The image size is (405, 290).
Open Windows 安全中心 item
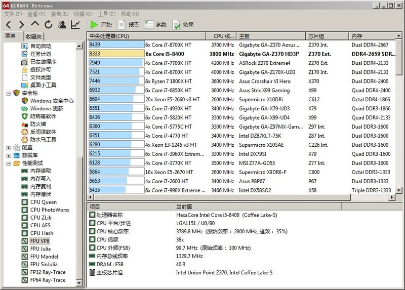52,100
